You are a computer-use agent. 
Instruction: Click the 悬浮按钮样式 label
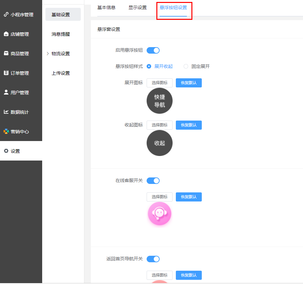(x=129, y=66)
